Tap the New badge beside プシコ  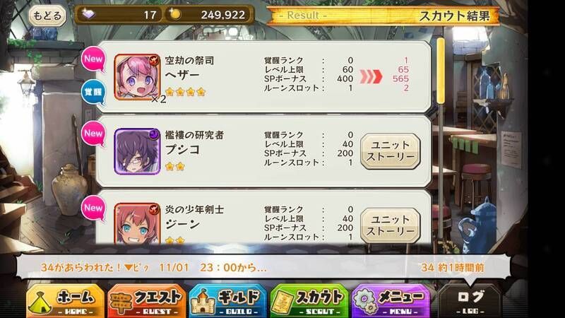click(x=93, y=134)
